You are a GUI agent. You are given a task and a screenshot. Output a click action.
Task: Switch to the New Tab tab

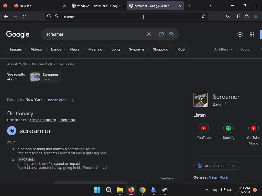39,6
